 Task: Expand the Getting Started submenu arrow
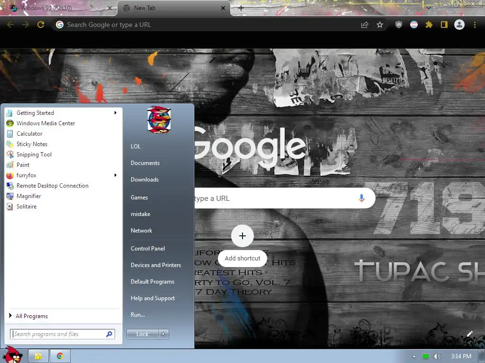tap(116, 113)
